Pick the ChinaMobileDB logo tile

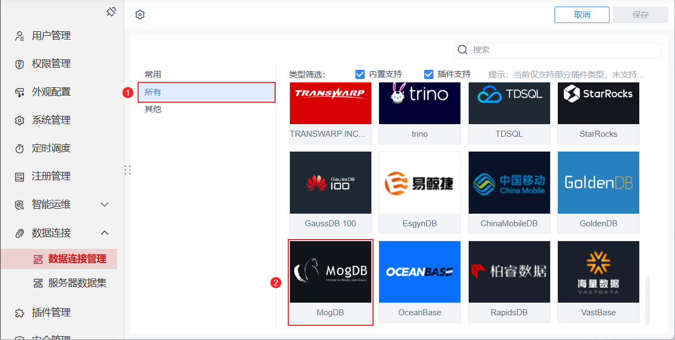(x=509, y=183)
